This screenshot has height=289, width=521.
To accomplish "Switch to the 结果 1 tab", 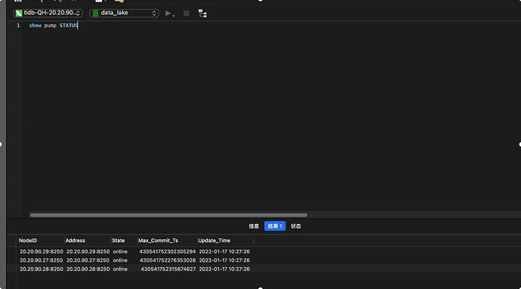I will click(275, 226).
